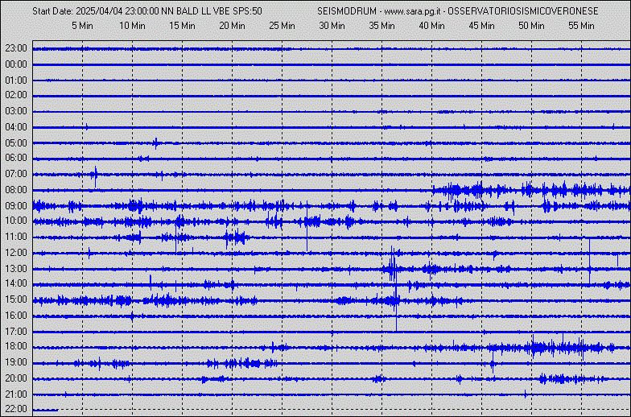Click the OSSERVATORIOSISMICOVERONESE station name
The width and height of the screenshot is (631, 417).
point(523,11)
